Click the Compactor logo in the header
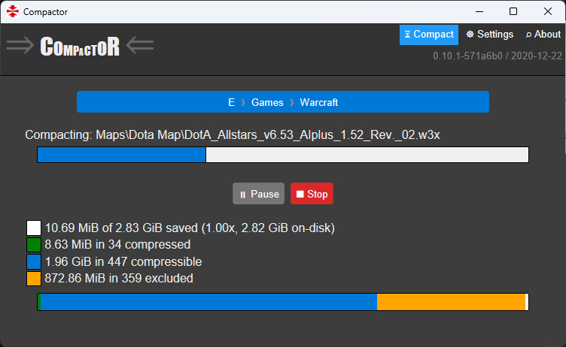This screenshot has height=347, width=566. (80, 47)
